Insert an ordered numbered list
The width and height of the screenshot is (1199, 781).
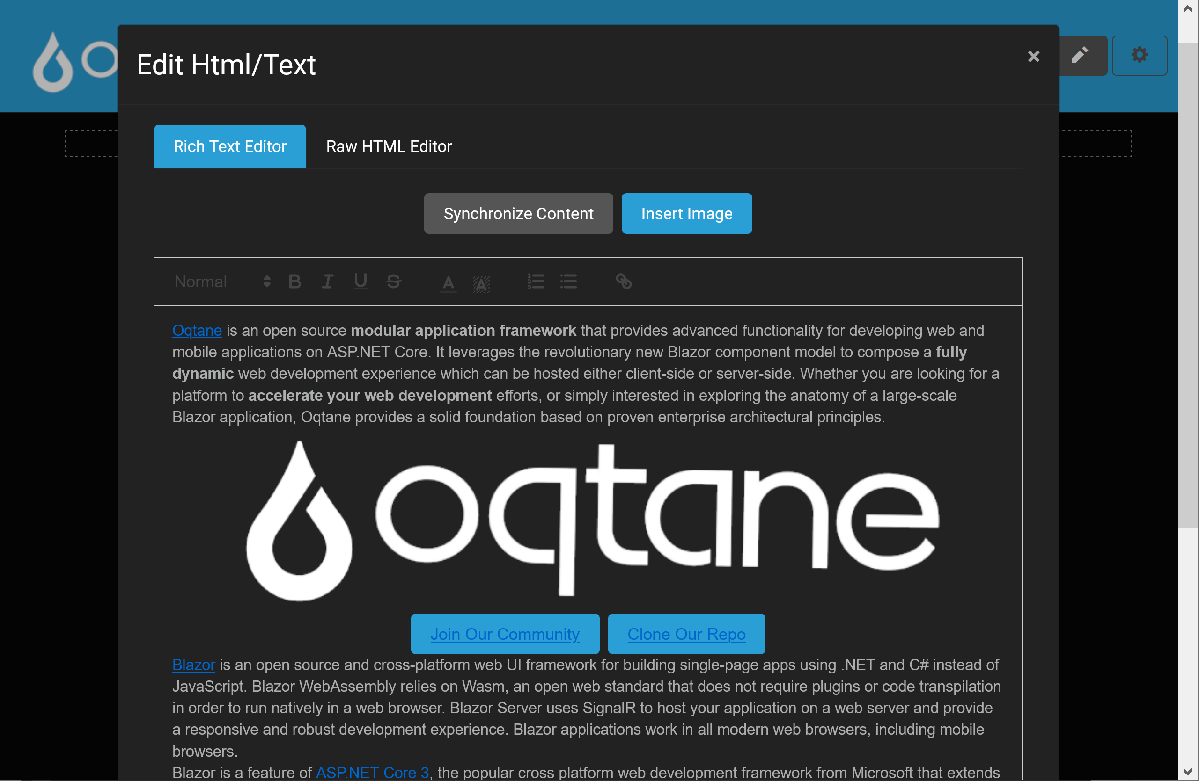536,282
